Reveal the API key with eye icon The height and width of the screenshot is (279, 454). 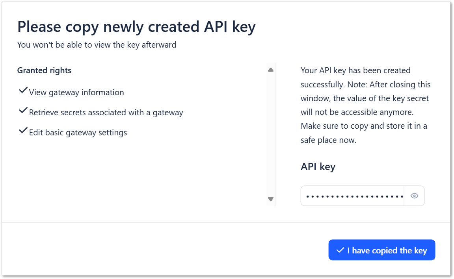tap(414, 196)
